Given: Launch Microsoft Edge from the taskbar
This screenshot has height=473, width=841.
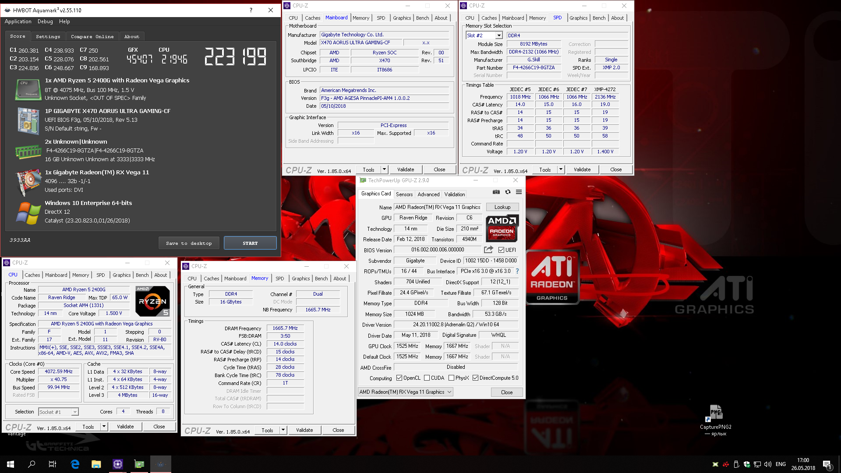Looking at the screenshot, I should (75, 464).
